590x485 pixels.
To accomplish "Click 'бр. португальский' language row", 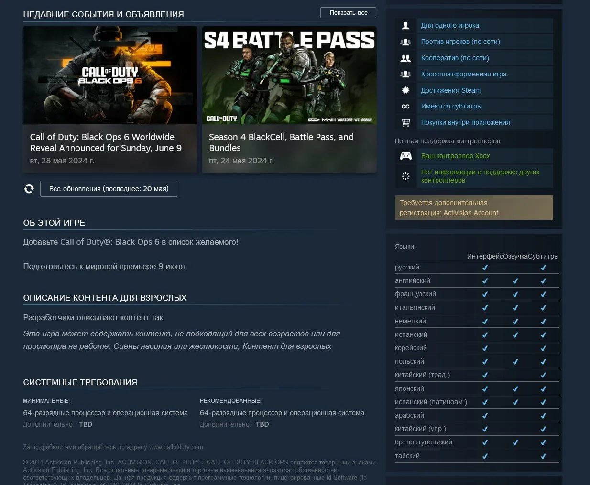I will pyautogui.click(x=477, y=442).
